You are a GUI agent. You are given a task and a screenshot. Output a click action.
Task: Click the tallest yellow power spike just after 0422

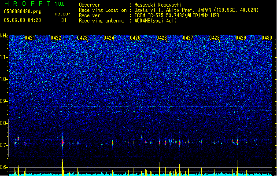63,167
